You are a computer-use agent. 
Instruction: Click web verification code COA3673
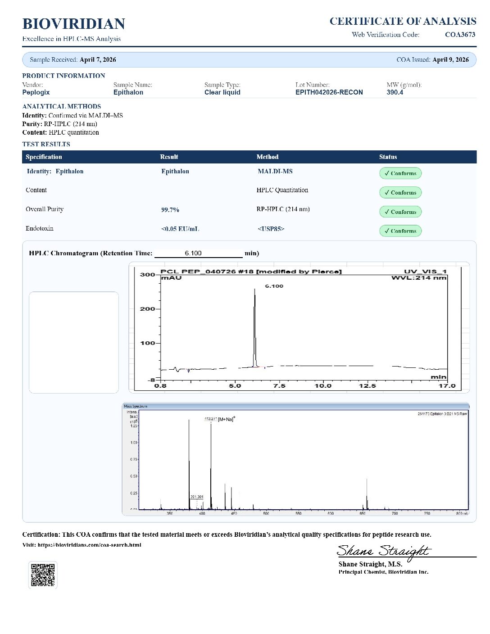pyautogui.click(x=460, y=35)
